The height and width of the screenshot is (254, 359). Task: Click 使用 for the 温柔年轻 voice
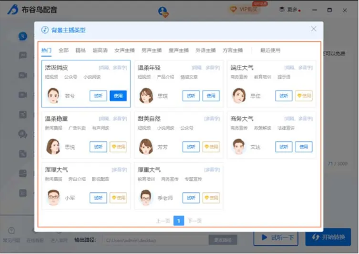click(211, 95)
